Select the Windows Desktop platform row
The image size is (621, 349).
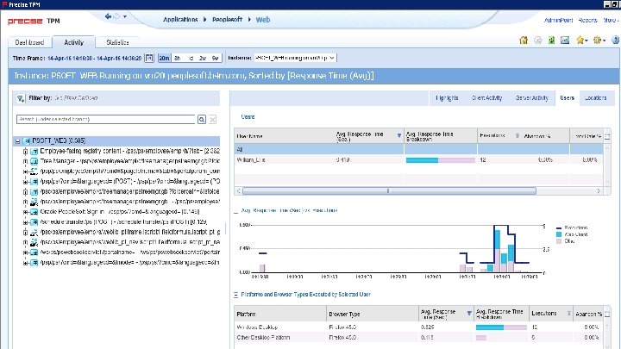point(418,327)
